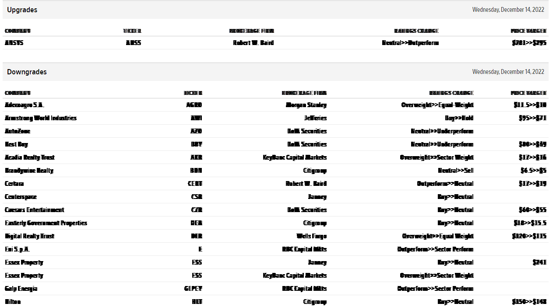This screenshot has width=549, height=307.
Task: Click the Adecoagro S.A. company name
Action: click(x=25, y=105)
